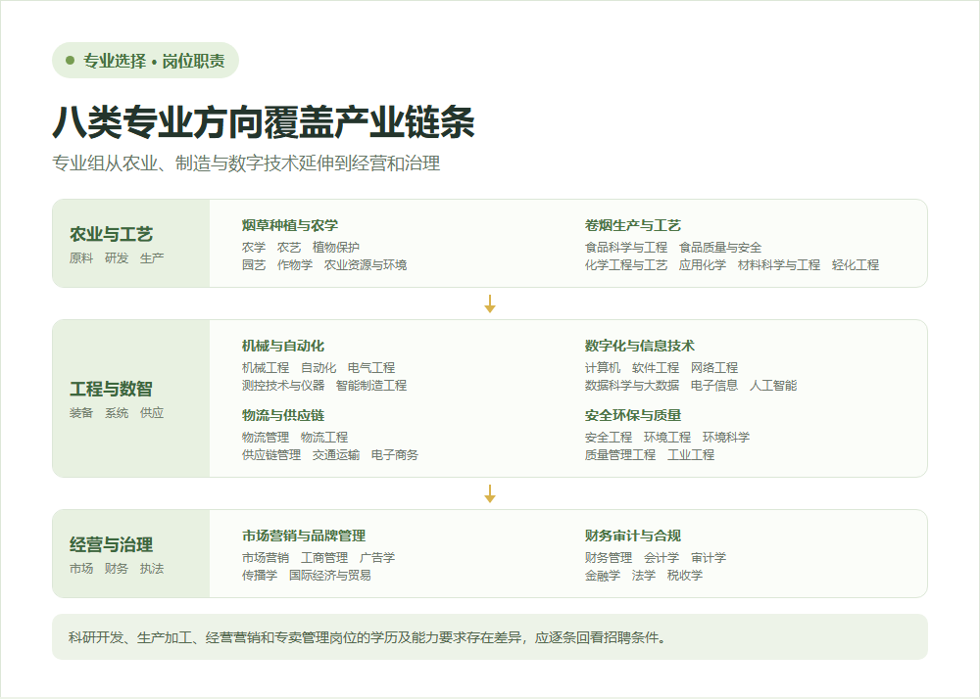This screenshot has height=699, width=980.
Task: Click the 软件工程 major item
Action: point(656,367)
